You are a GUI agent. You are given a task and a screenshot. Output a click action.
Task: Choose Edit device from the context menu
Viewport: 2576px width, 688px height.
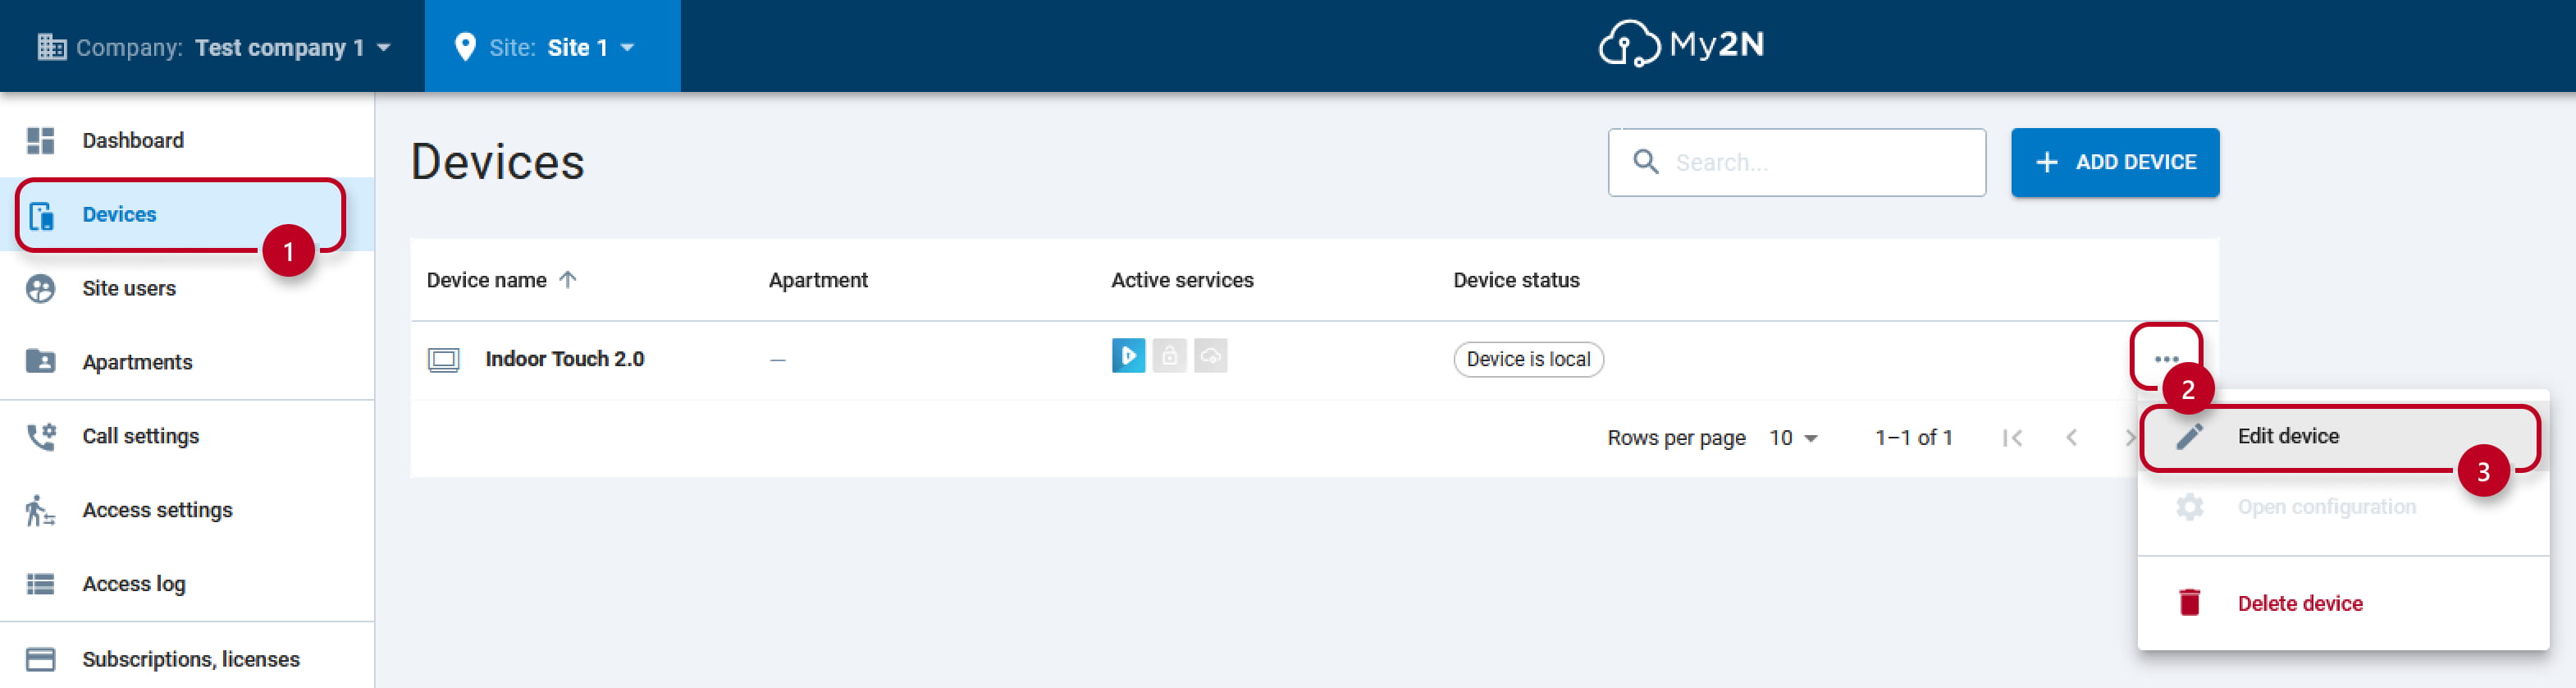2342,437
